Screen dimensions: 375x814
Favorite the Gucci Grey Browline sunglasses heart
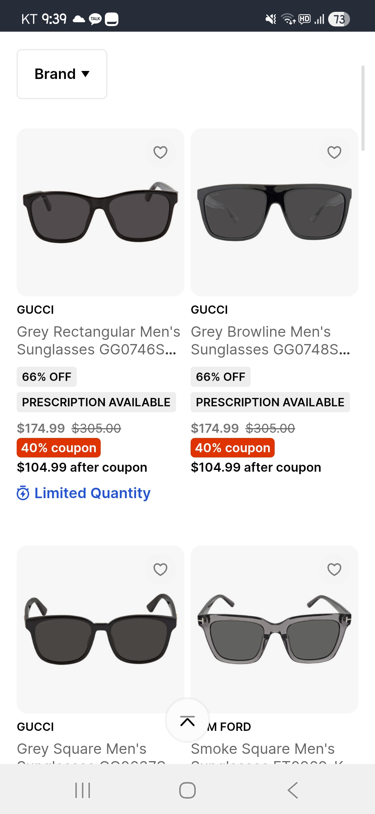(334, 152)
